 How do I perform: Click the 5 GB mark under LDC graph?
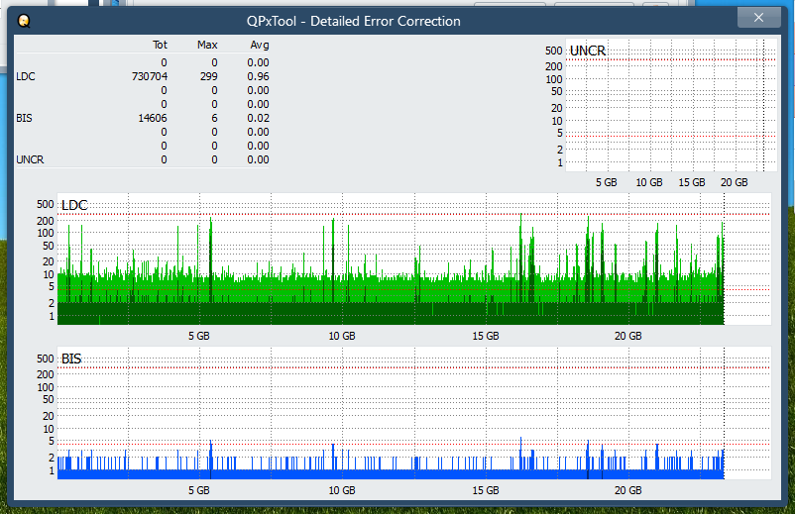click(198, 337)
